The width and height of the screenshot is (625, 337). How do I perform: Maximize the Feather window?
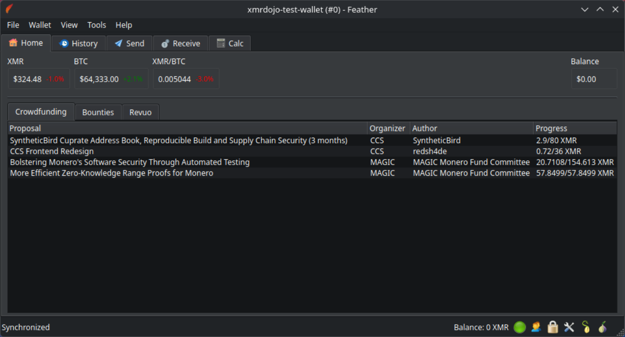(600, 9)
